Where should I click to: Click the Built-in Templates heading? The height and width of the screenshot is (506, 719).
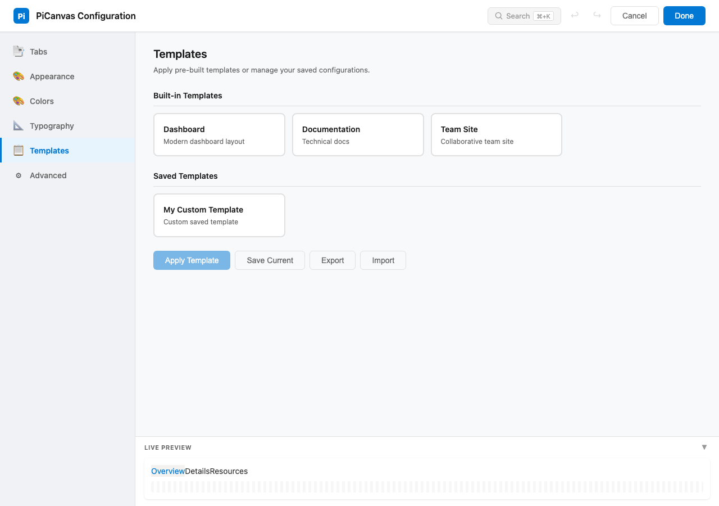coord(188,96)
